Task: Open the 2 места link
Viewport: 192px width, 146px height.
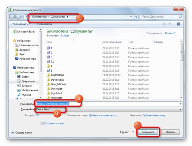Action: 65,36
